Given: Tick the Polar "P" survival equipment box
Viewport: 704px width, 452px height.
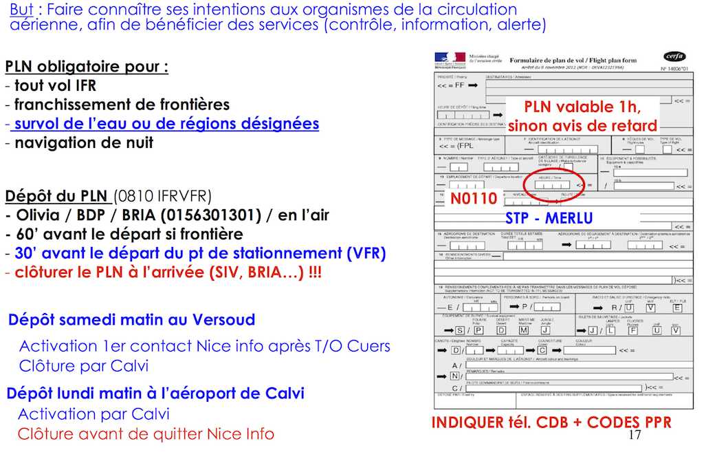Looking at the screenshot, I should [x=478, y=330].
